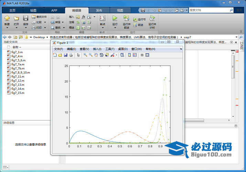Viewport: 246px width, 172px height.
Task: Toggle Insert Legend icon
Action: point(135,55)
